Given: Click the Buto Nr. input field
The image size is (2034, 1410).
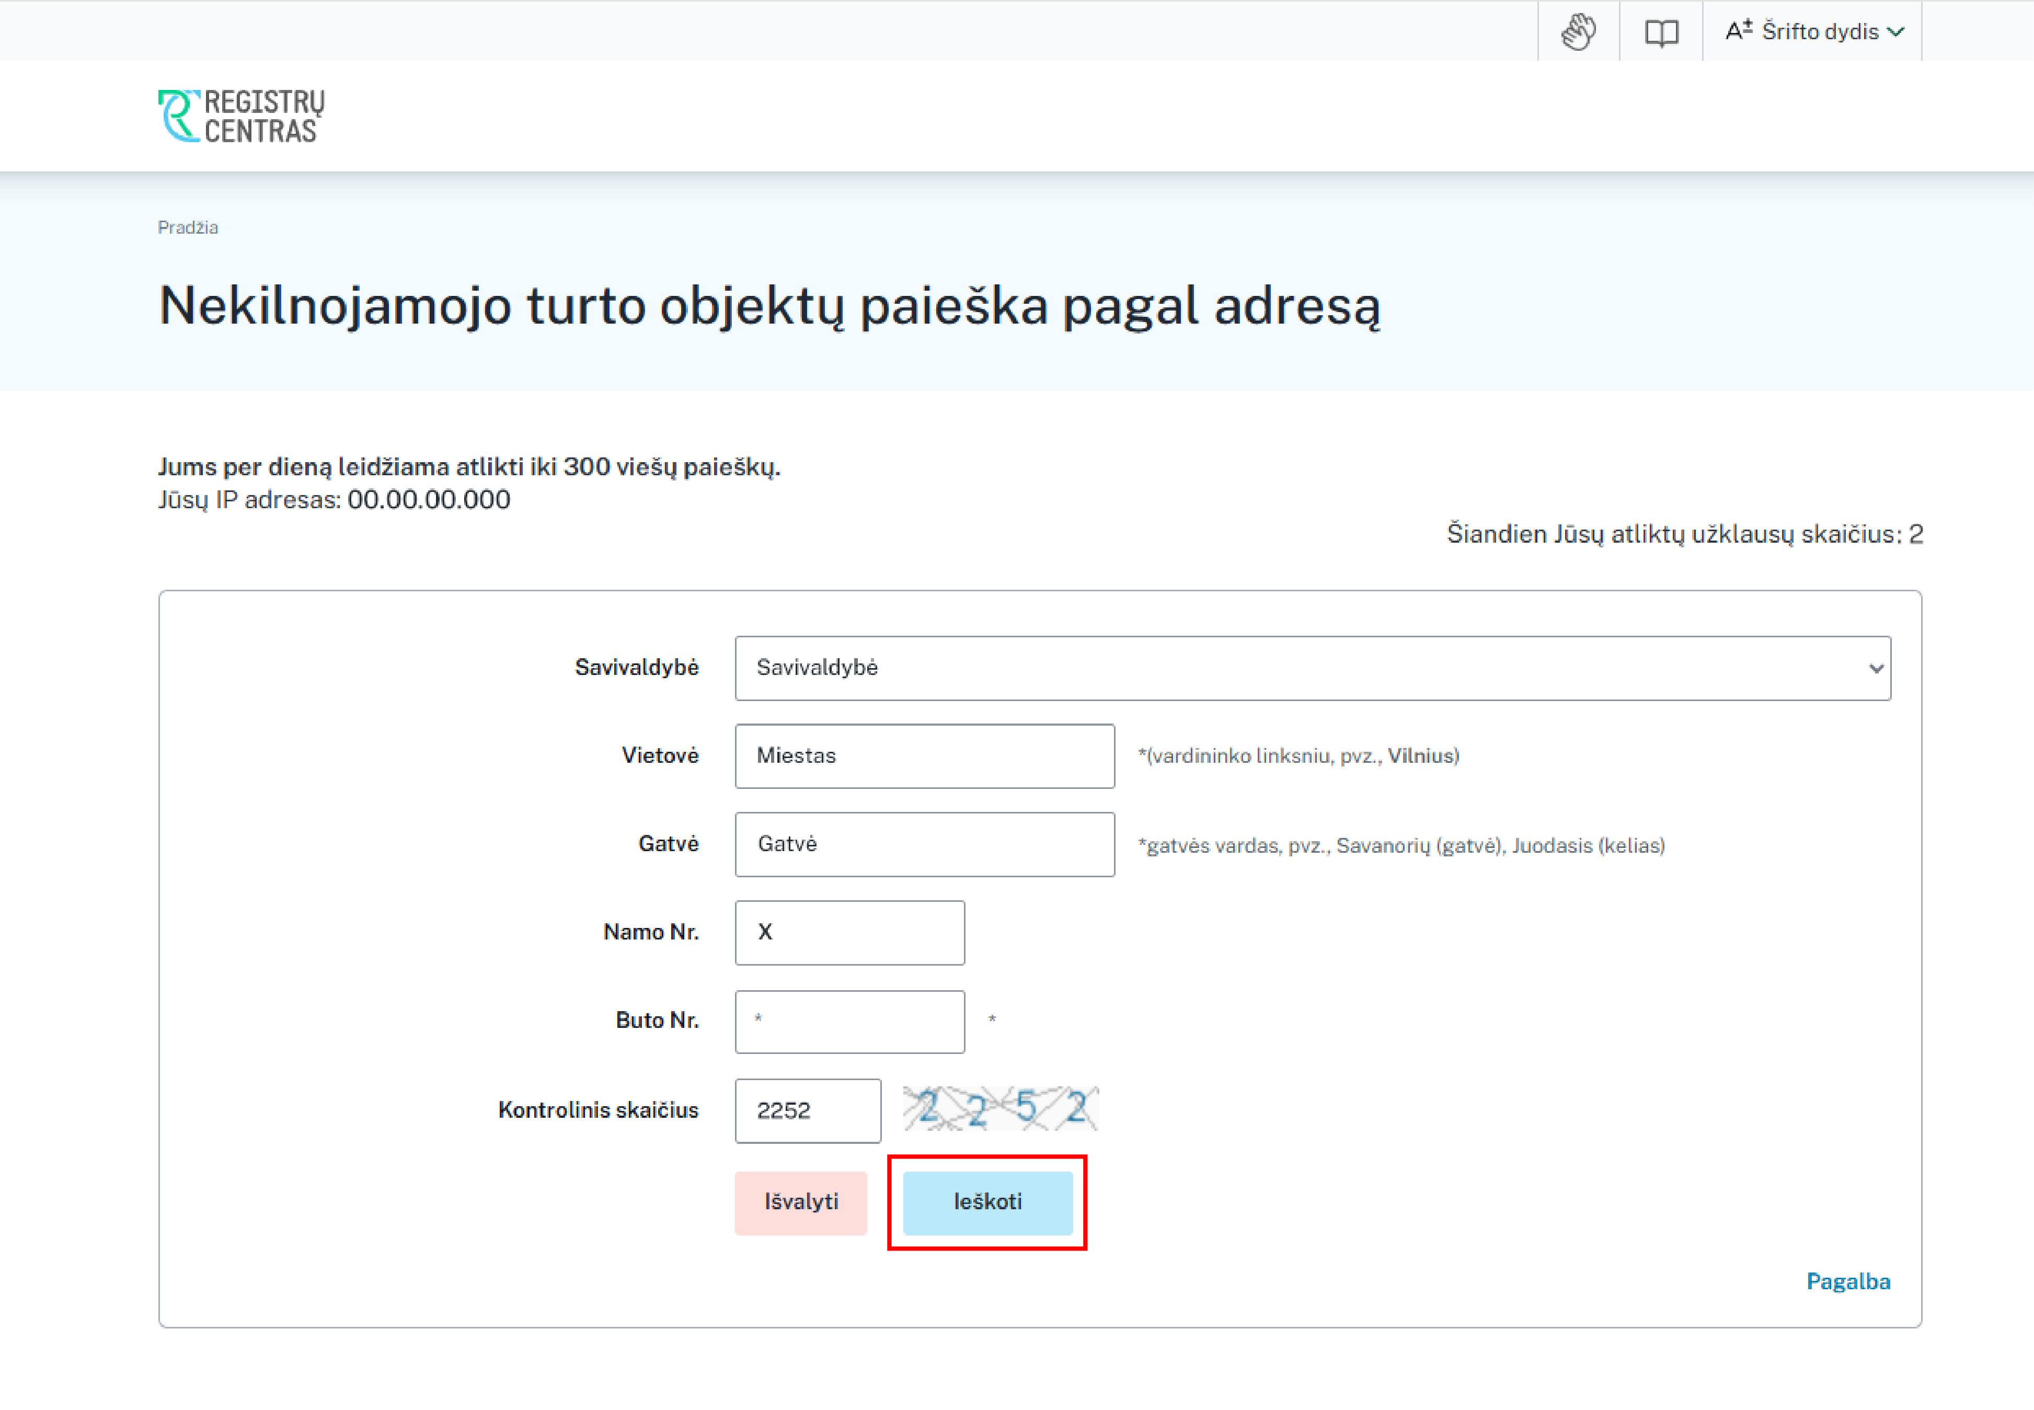Looking at the screenshot, I should pyautogui.click(x=849, y=1021).
